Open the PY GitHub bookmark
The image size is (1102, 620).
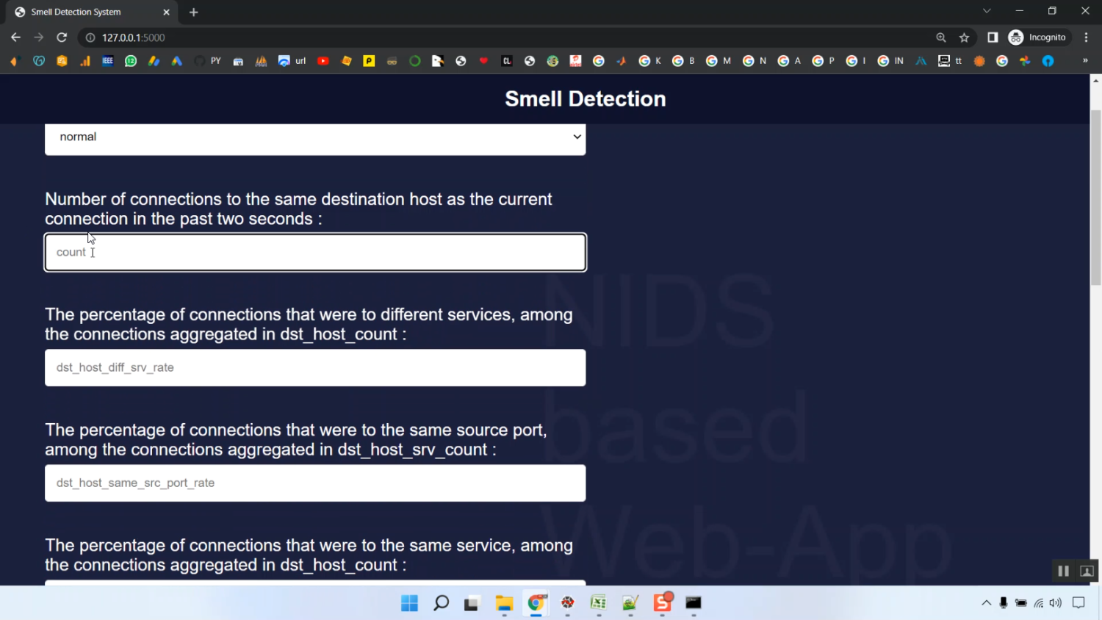tap(207, 61)
